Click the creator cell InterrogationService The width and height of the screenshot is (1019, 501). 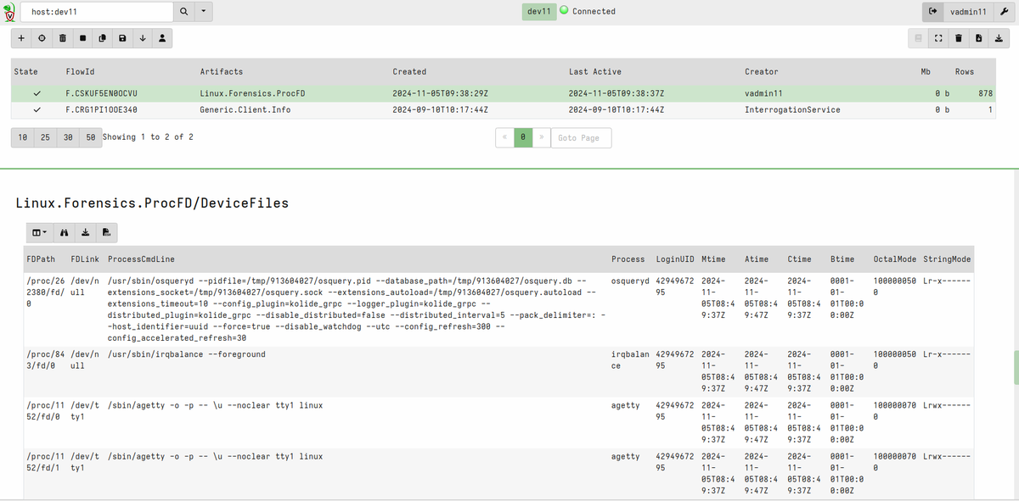792,110
